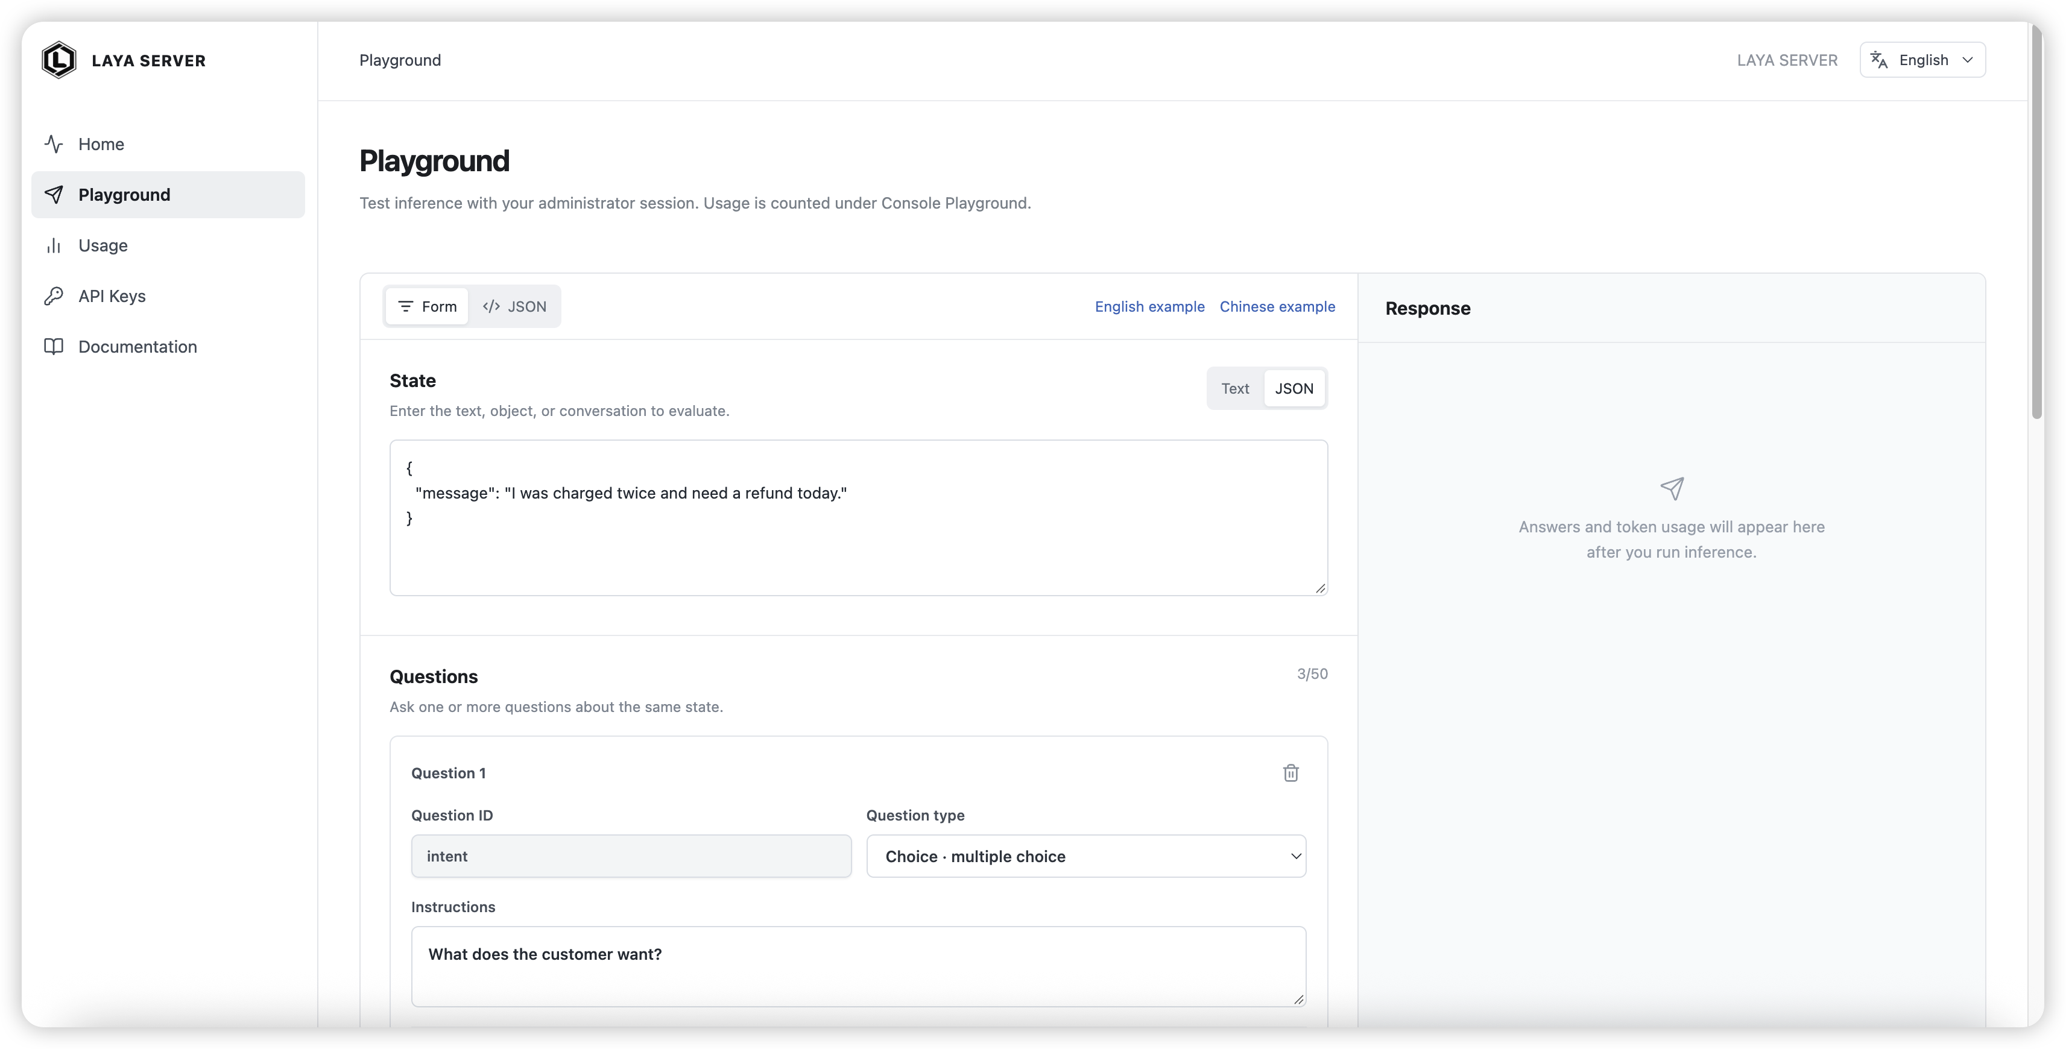This screenshot has height=1049, width=2066.
Task: Click the translate language icon
Action: coord(1879,60)
